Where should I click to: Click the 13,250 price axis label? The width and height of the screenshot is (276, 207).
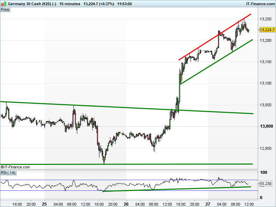266,19
